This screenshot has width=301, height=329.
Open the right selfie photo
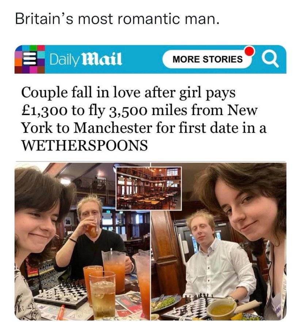click(218, 241)
